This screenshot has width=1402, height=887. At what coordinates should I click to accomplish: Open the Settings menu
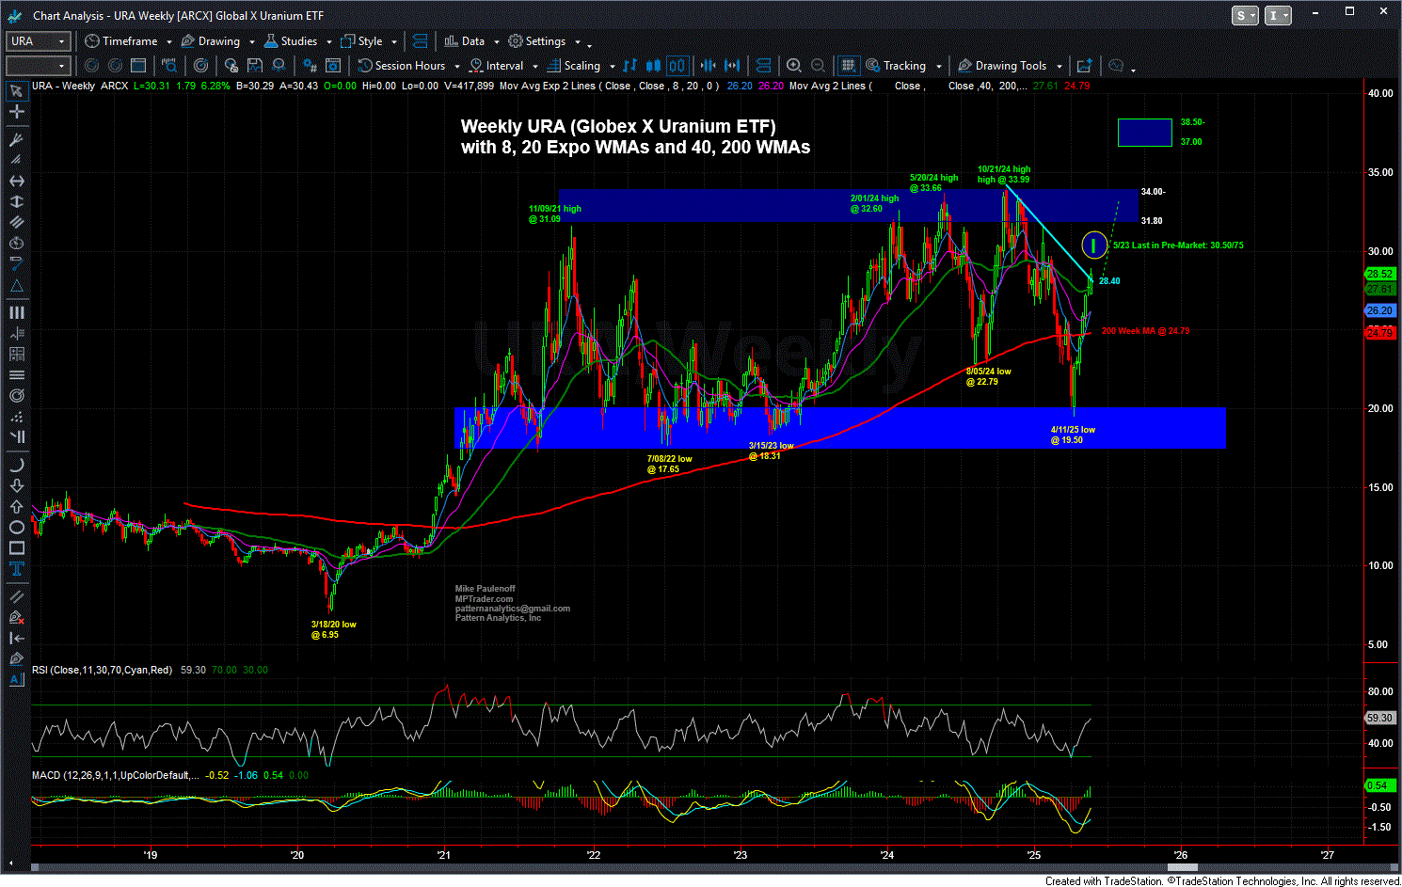click(x=537, y=41)
